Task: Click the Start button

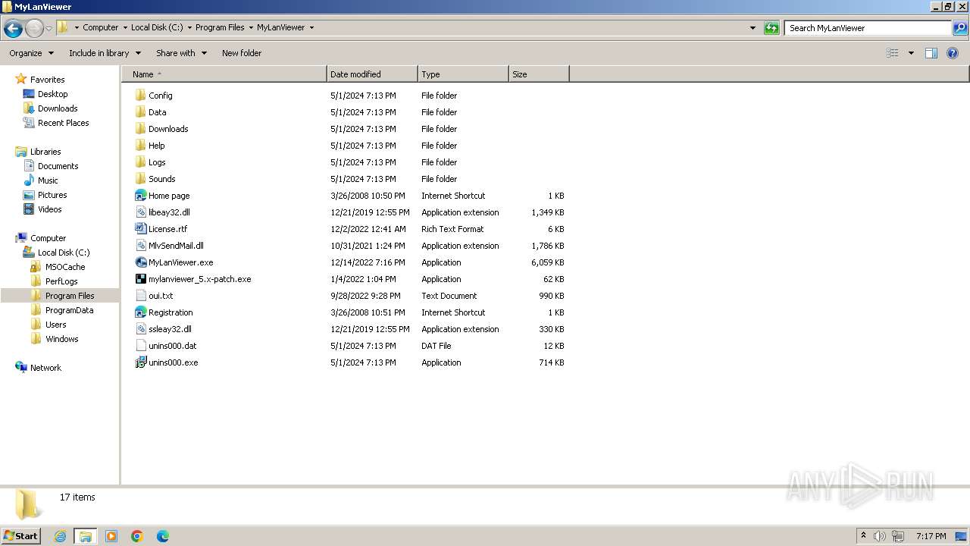Action: click(20, 535)
